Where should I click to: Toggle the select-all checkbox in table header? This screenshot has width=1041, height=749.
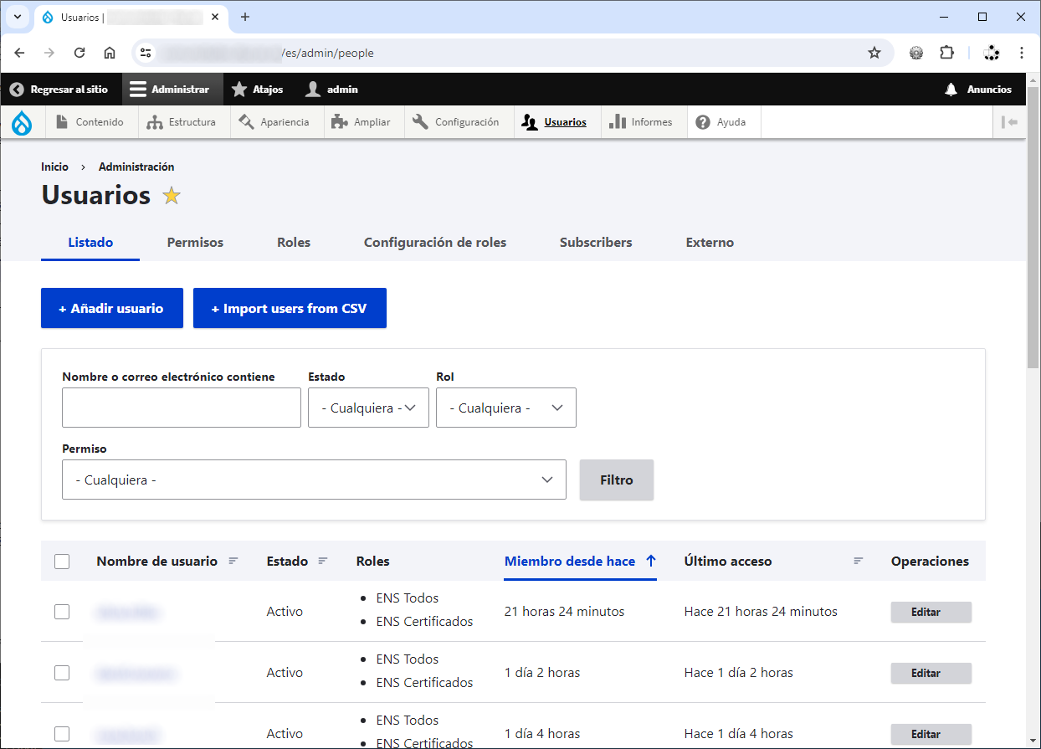pos(62,562)
